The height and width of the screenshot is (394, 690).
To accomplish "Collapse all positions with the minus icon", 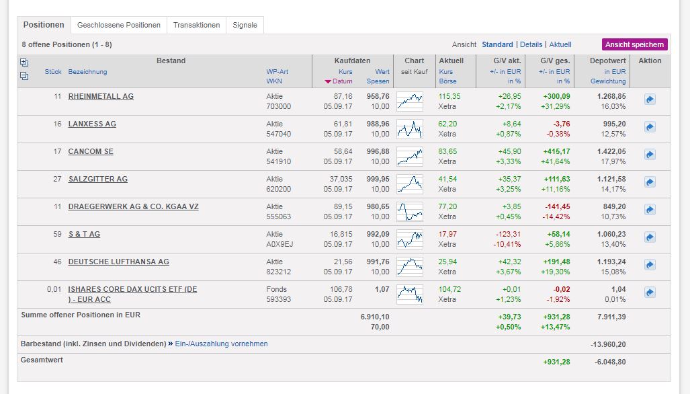I will [x=24, y=76].
